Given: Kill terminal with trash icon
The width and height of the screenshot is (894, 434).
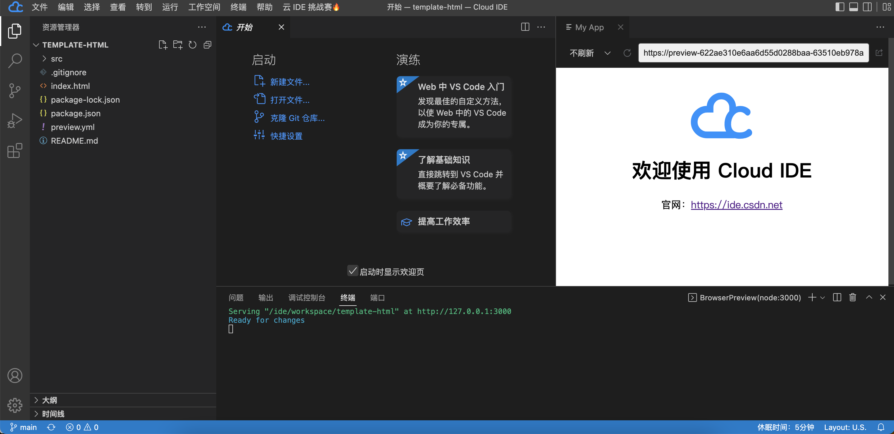Looking at the screenshot, I should click(x=852, y=297).
